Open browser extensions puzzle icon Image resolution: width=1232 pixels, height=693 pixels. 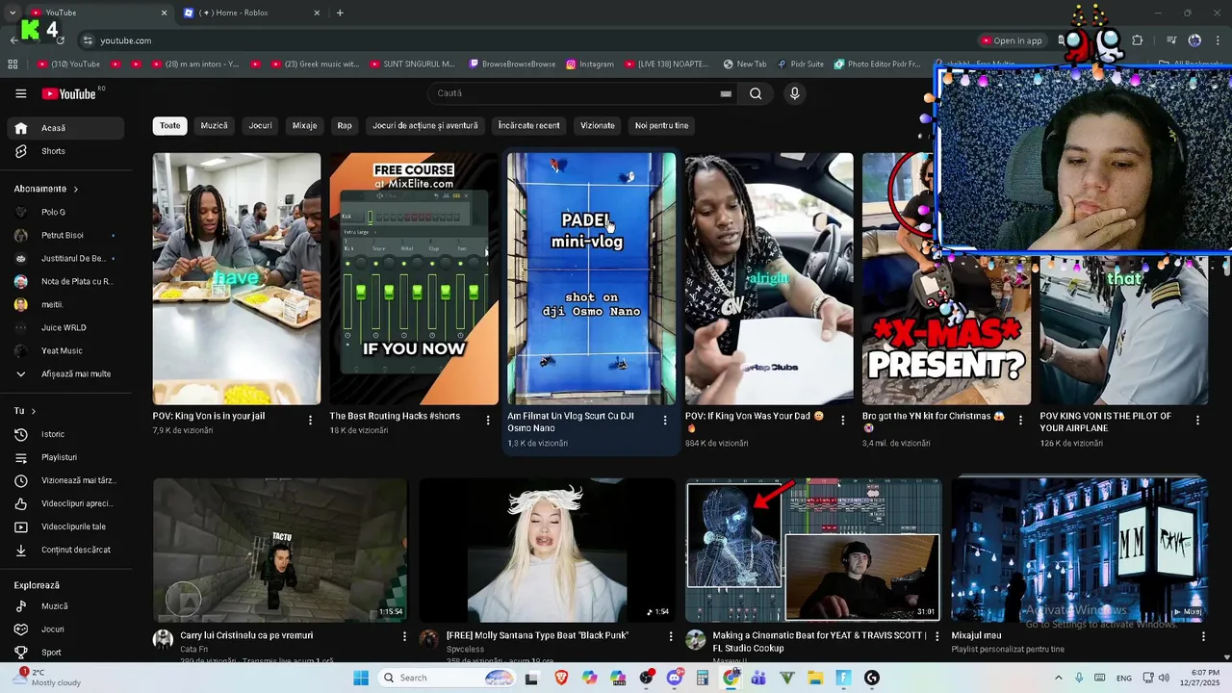click(x=1138, y=40)
